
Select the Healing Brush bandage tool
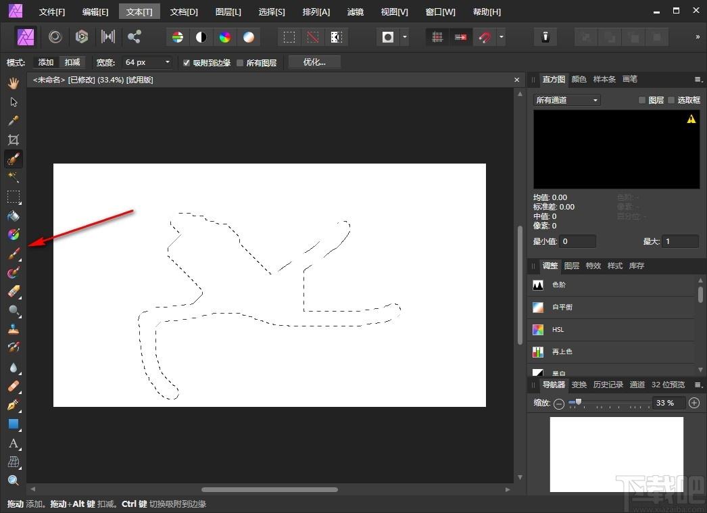[14, 387]
